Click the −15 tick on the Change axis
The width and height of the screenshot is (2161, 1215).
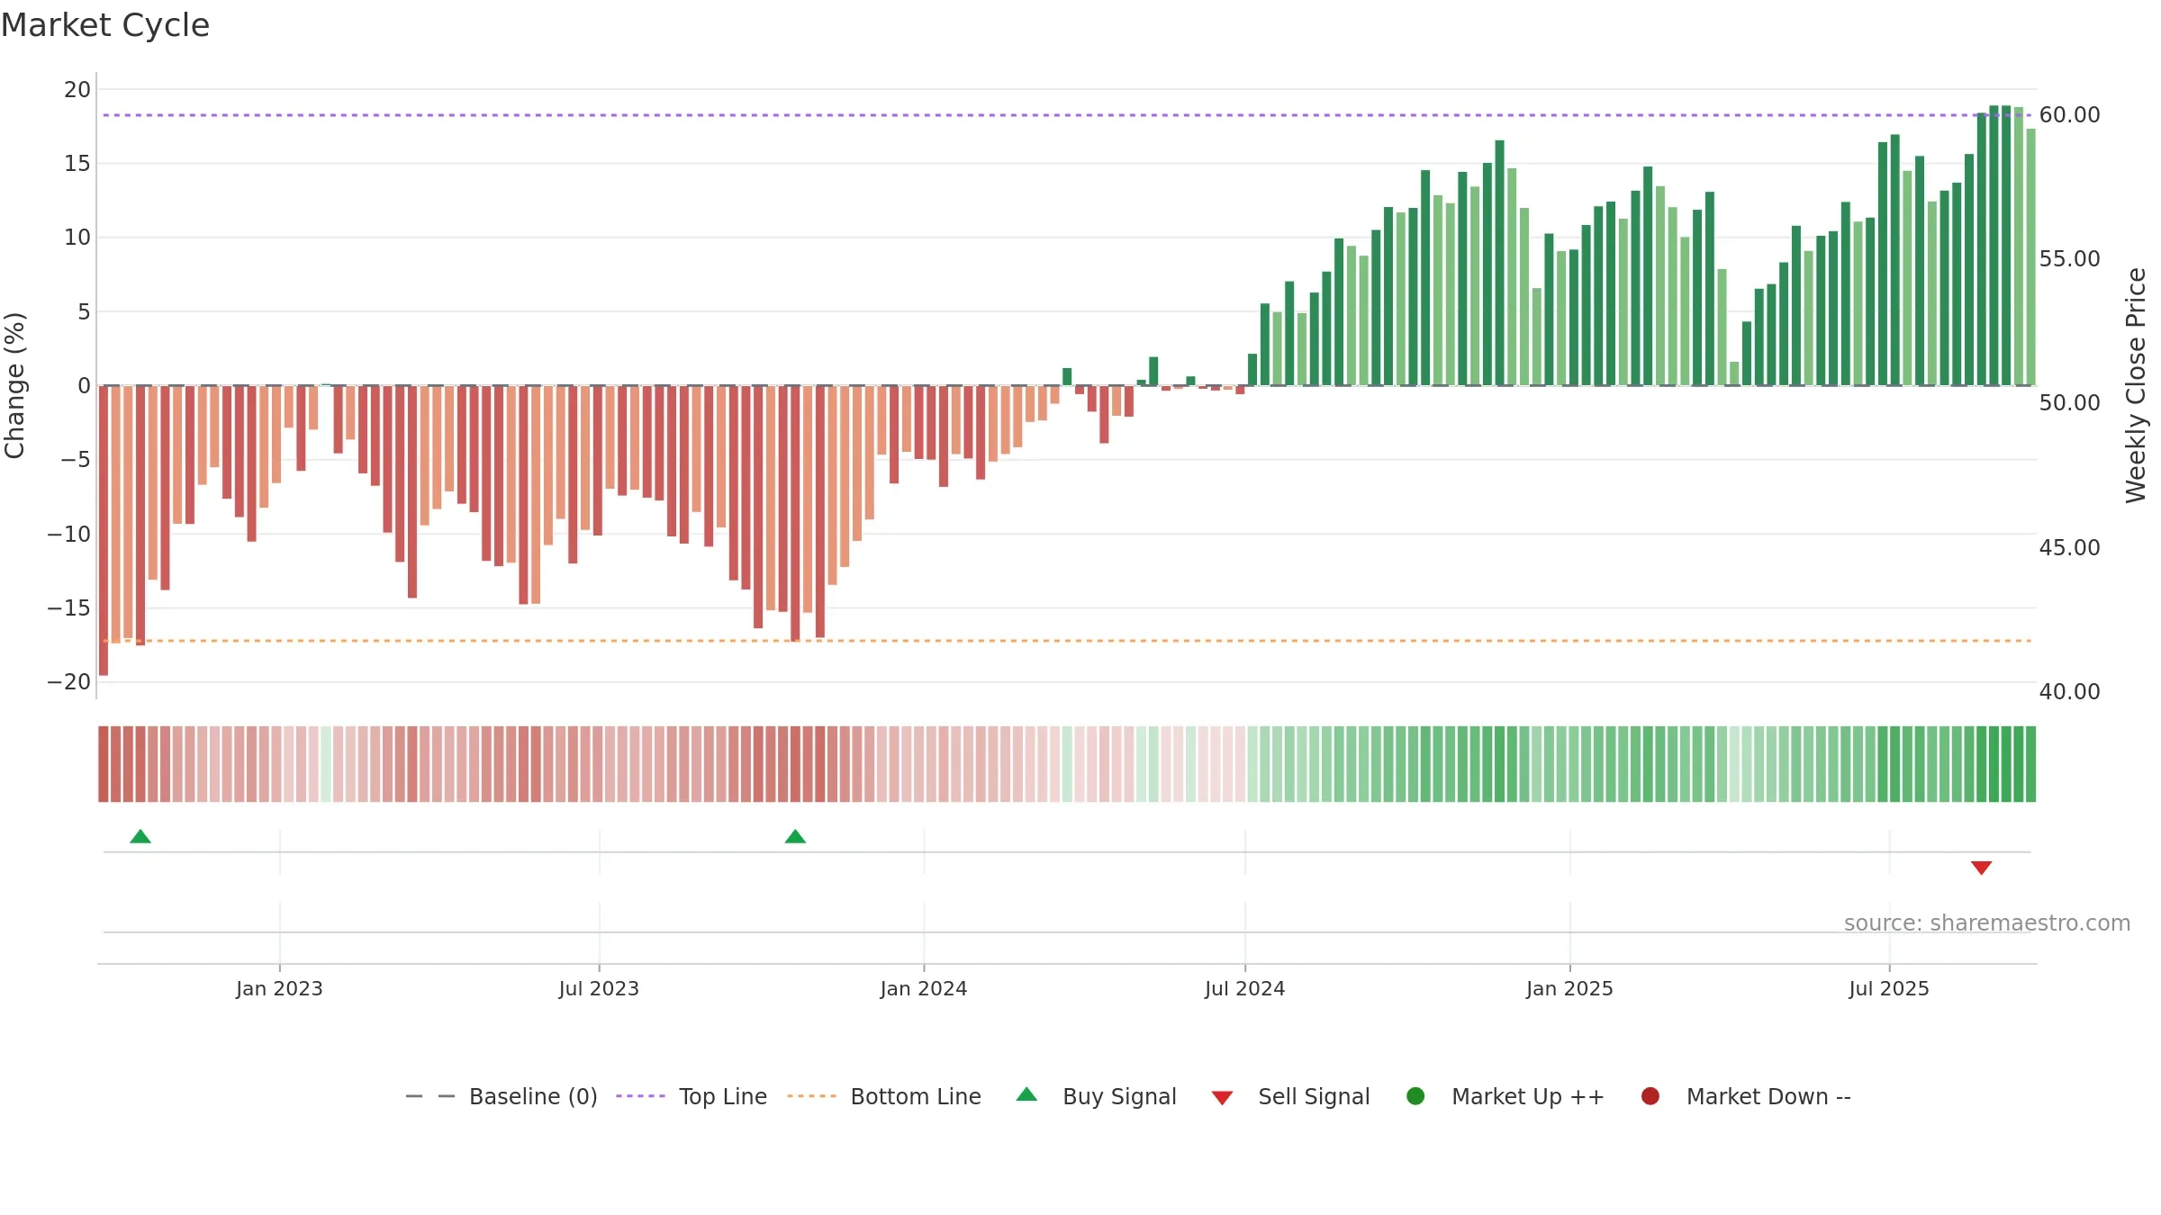tap(69, 608)
